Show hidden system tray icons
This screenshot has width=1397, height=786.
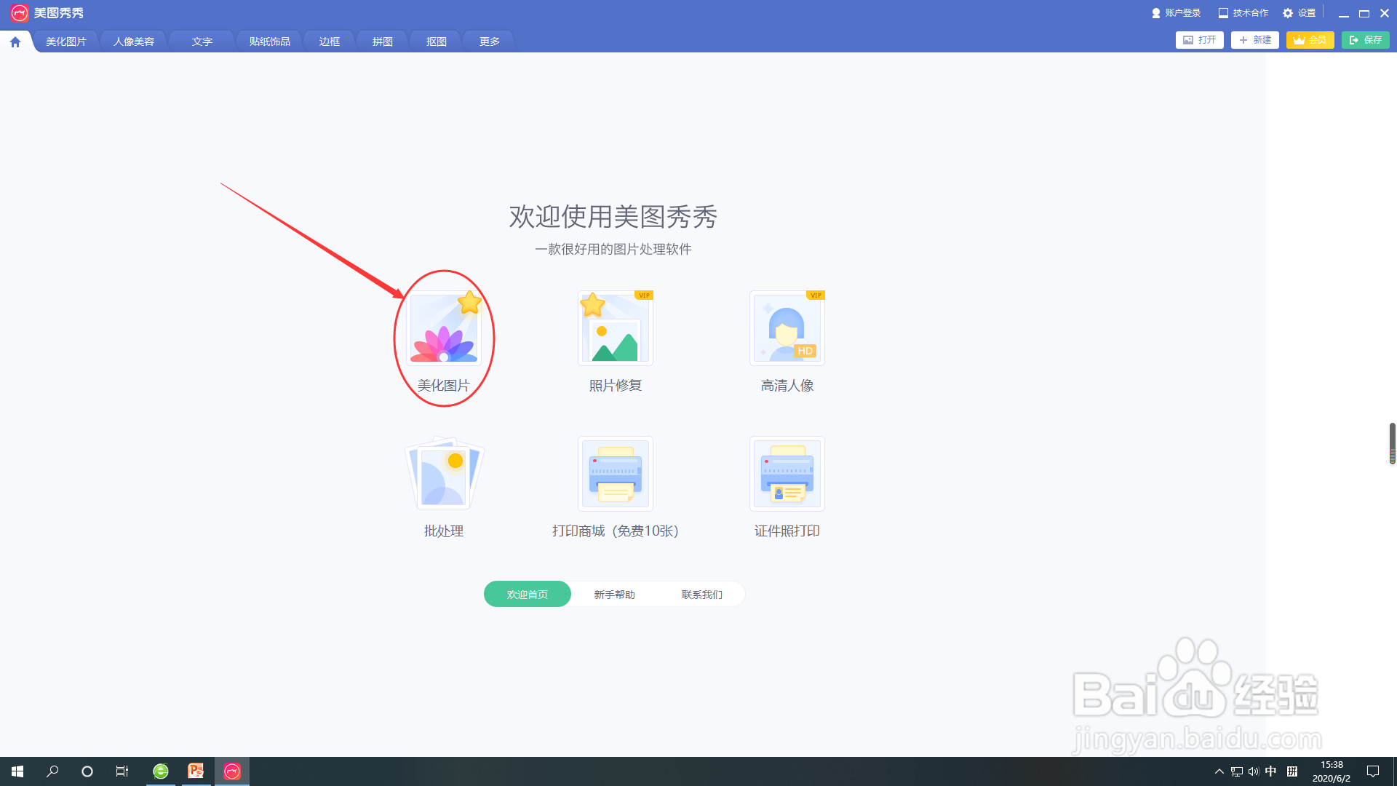[x=1219, y=771]
